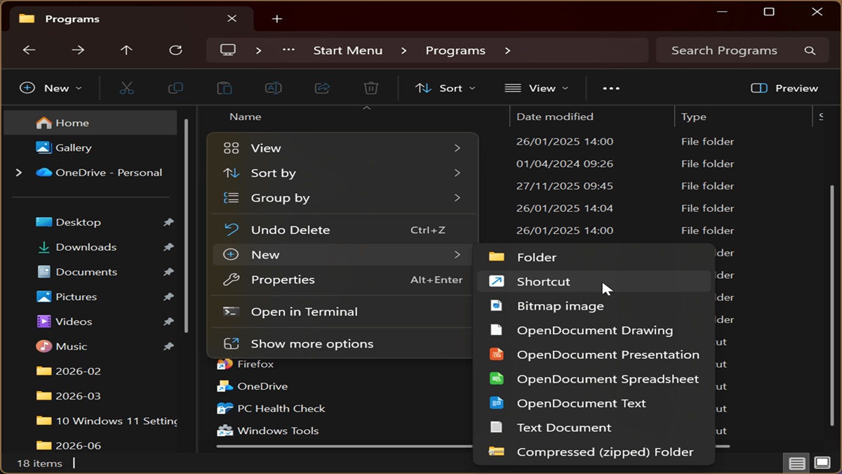Open Sort by submenu in context menu

[x=343, y=173]
